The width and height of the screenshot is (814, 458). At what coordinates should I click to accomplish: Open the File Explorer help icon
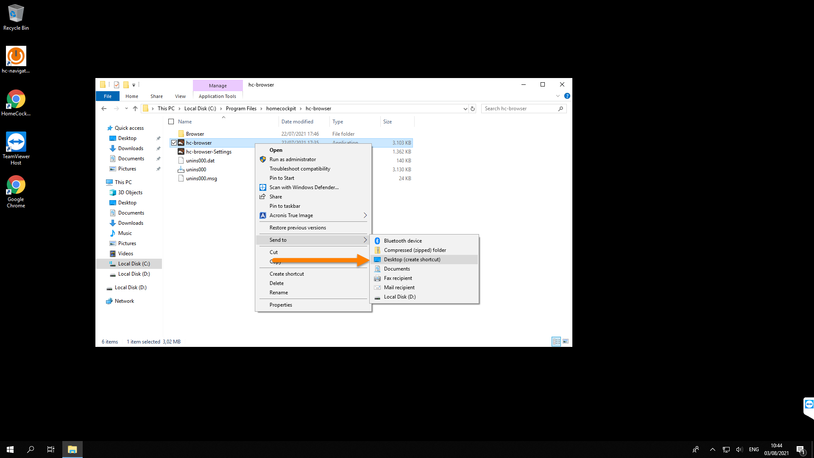click(x=567, y=96)
